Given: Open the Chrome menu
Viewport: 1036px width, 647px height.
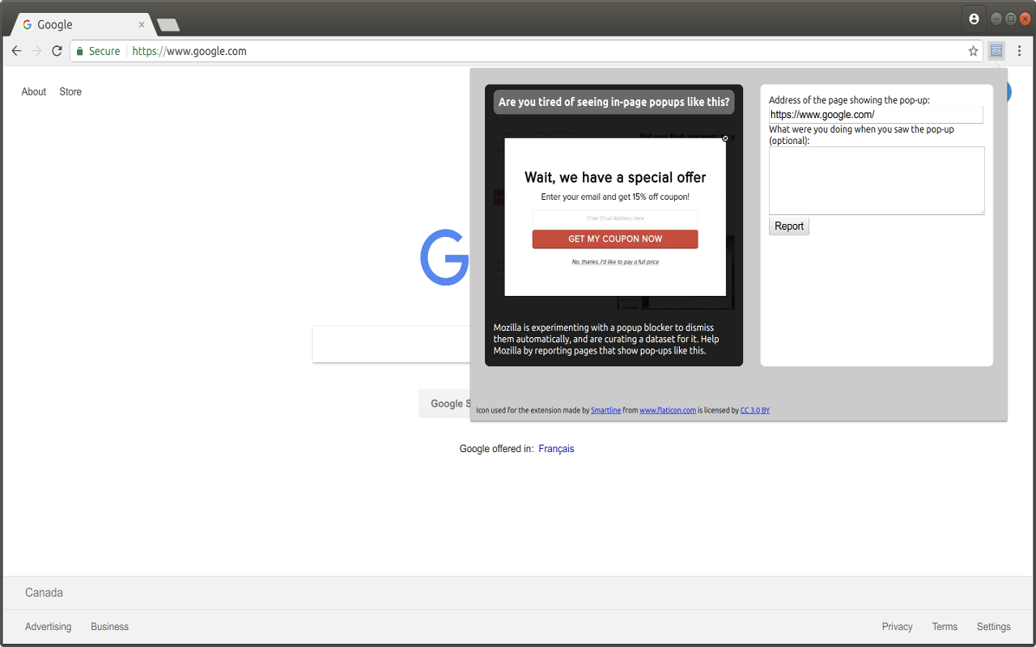Looking at the screenshot, I should [x=1019, y=50].
